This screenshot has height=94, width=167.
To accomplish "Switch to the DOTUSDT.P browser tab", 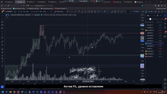I will (42, 2).
